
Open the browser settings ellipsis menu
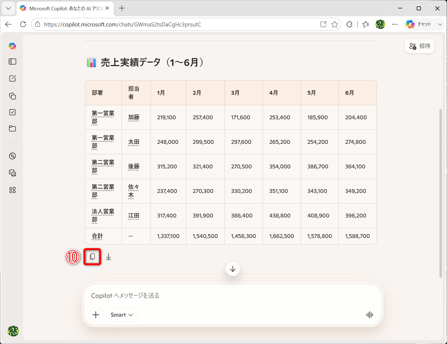pyautogui.click(x=395, y=24)
